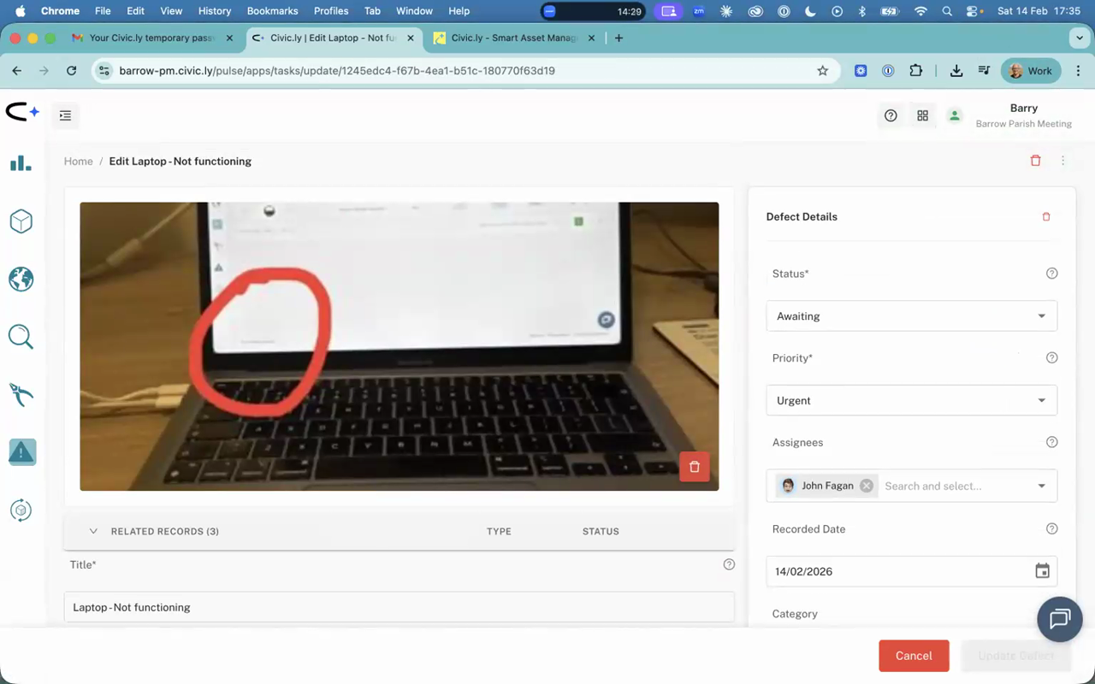
Task: Click the green user profile icon
Action: [x=955, y=115]
